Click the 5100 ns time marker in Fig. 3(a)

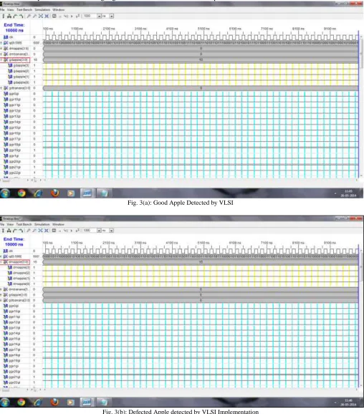(203, 29)
